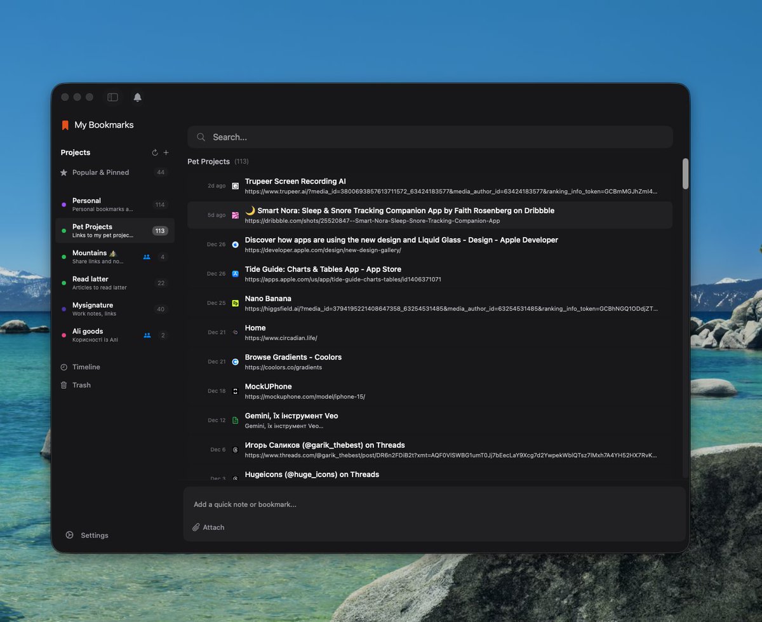Image resolution: width=762 pixels, height=622 pixels.
Task: Click the coolors.co/gradients URL text
Action: (283, 367)
